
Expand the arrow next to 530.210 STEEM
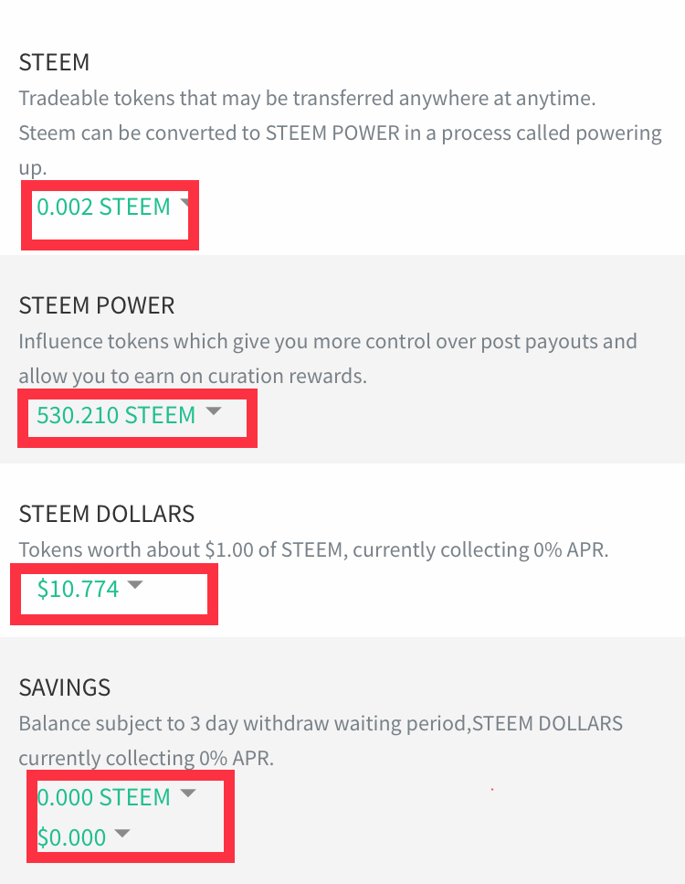(214, 411)
